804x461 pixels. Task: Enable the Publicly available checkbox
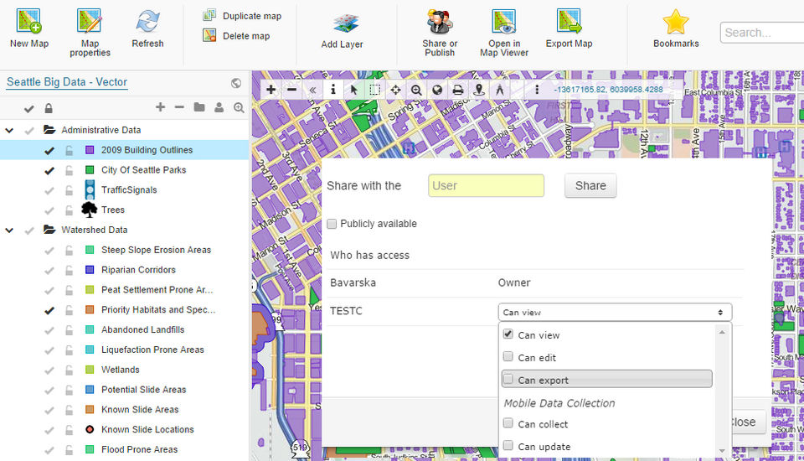(332, 224)
